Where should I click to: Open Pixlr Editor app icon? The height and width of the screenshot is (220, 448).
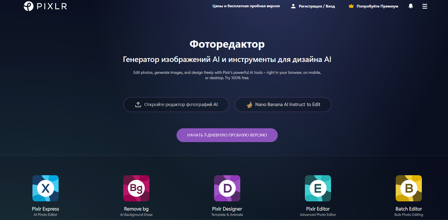tap(318, 188)
